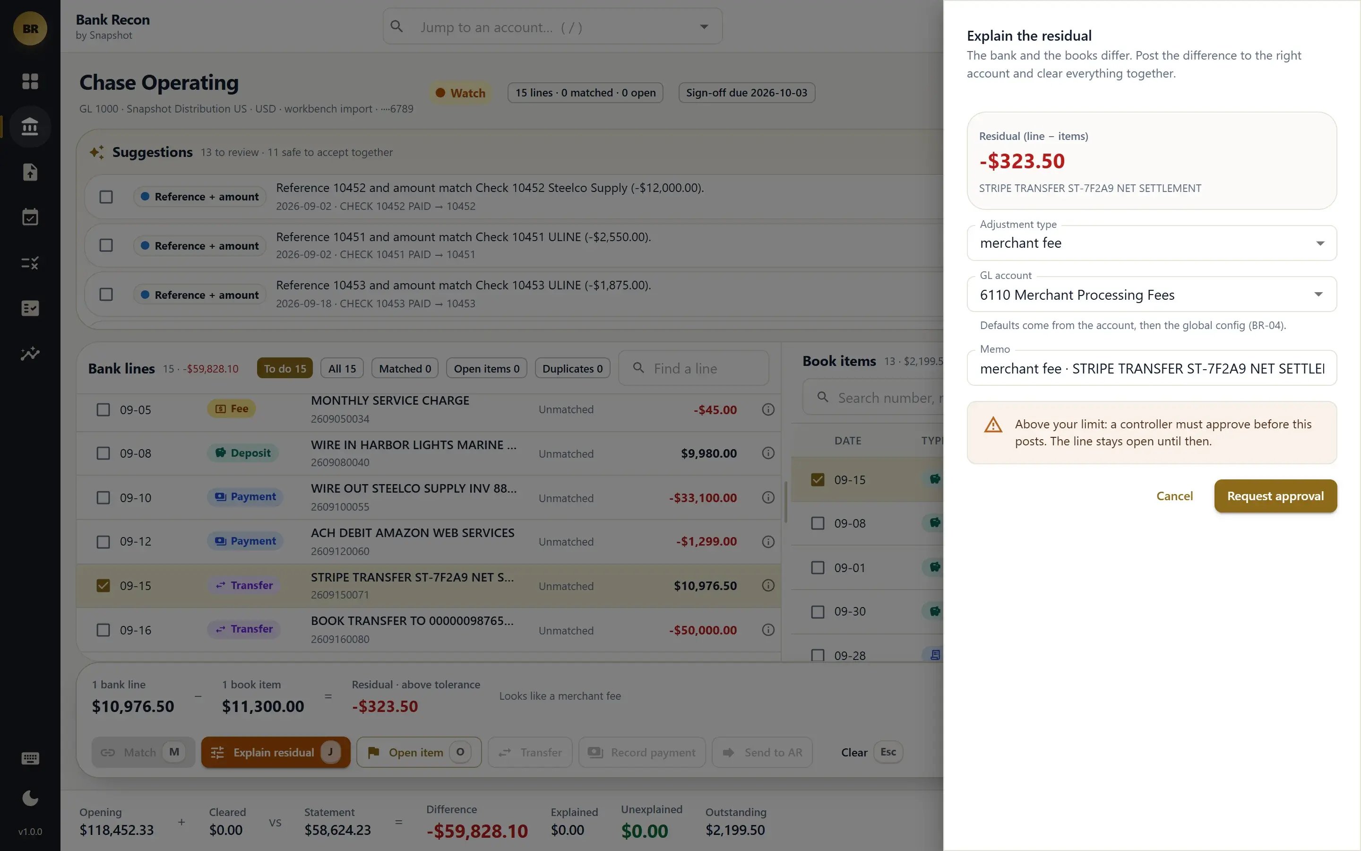The width and height of the screenshot is (1361, 851).
Task: Open the Adjustment type dropdown
Action: [x=1151, y=243]
